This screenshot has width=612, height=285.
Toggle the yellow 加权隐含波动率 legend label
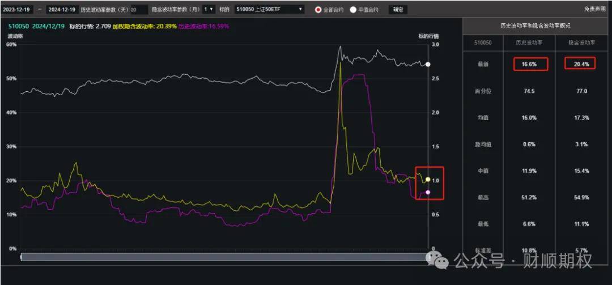(143, 26)
